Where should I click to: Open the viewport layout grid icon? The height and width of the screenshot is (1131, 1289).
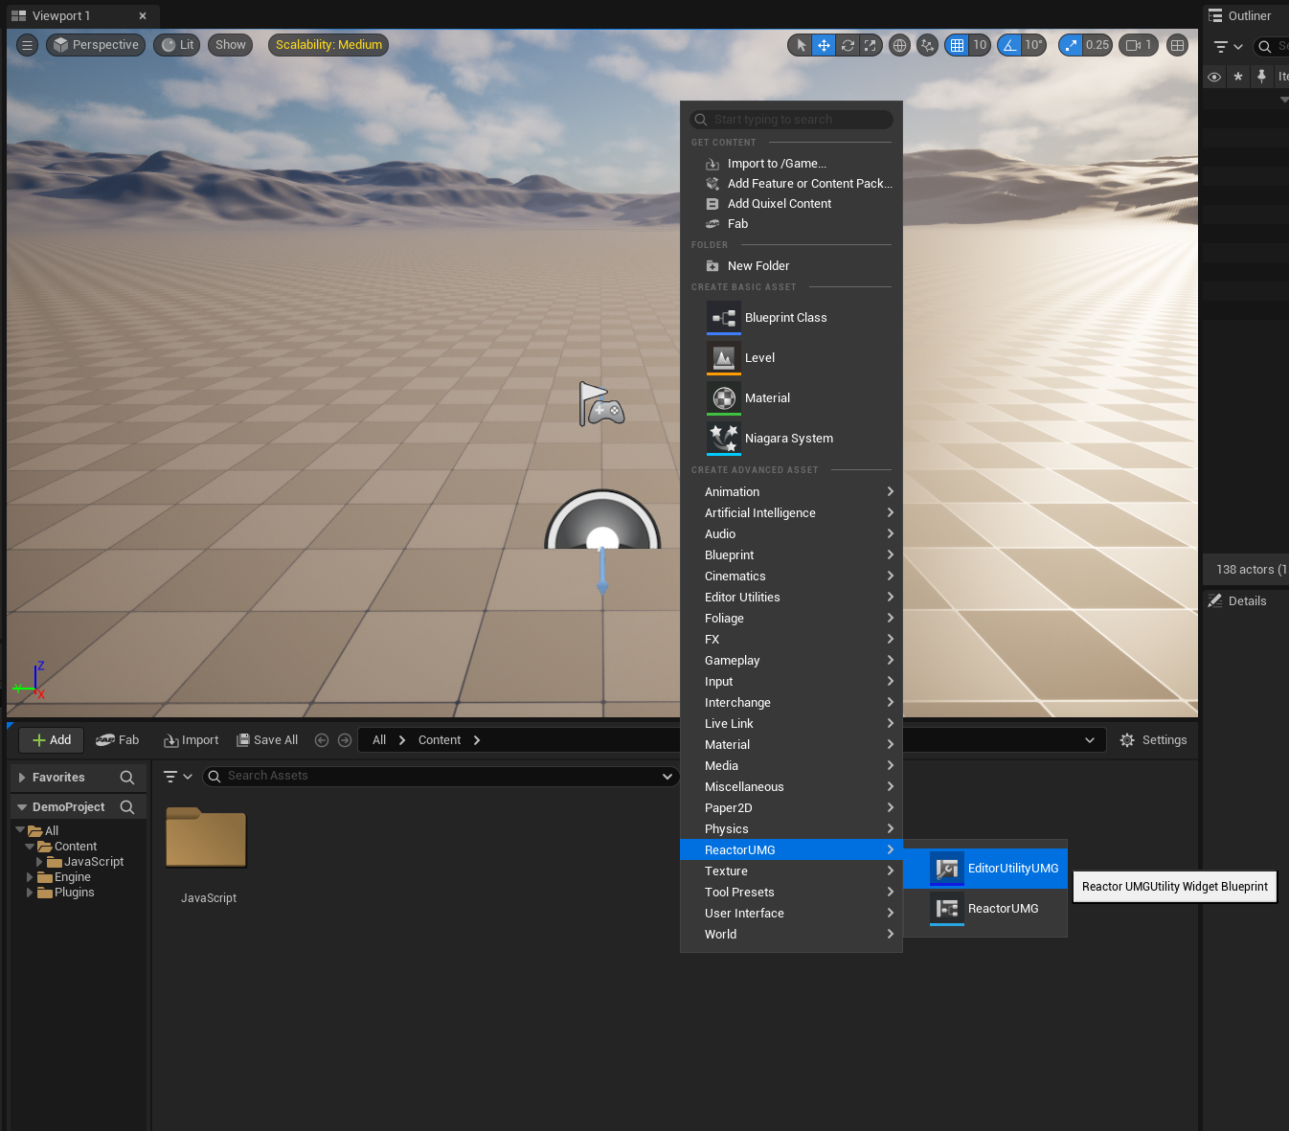coord(1178,45)
